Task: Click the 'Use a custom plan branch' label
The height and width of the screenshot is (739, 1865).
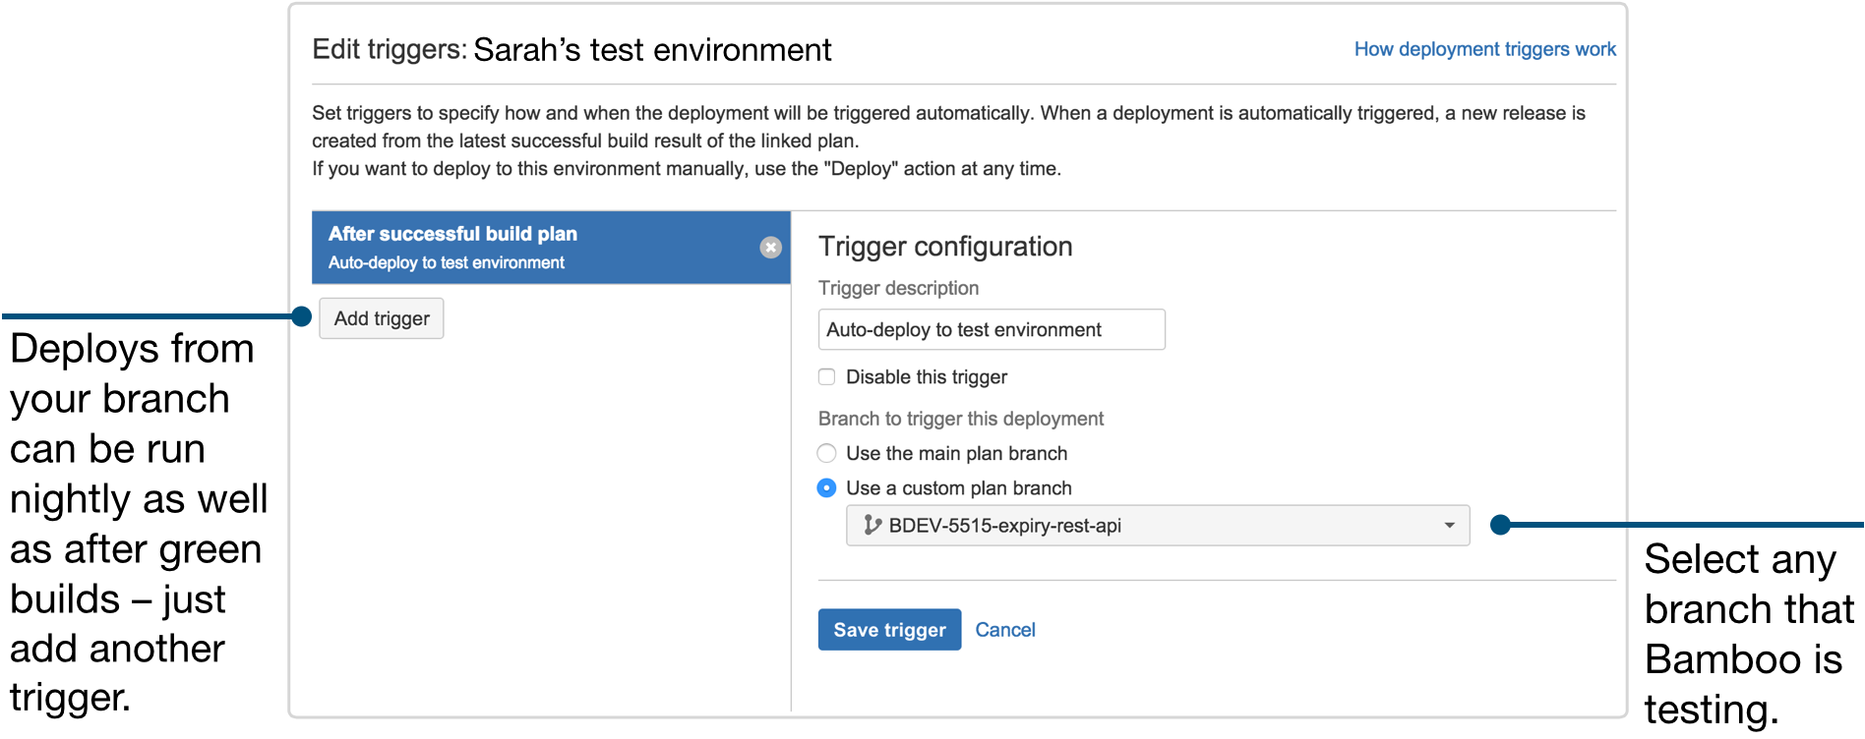Action: point(958,488)
